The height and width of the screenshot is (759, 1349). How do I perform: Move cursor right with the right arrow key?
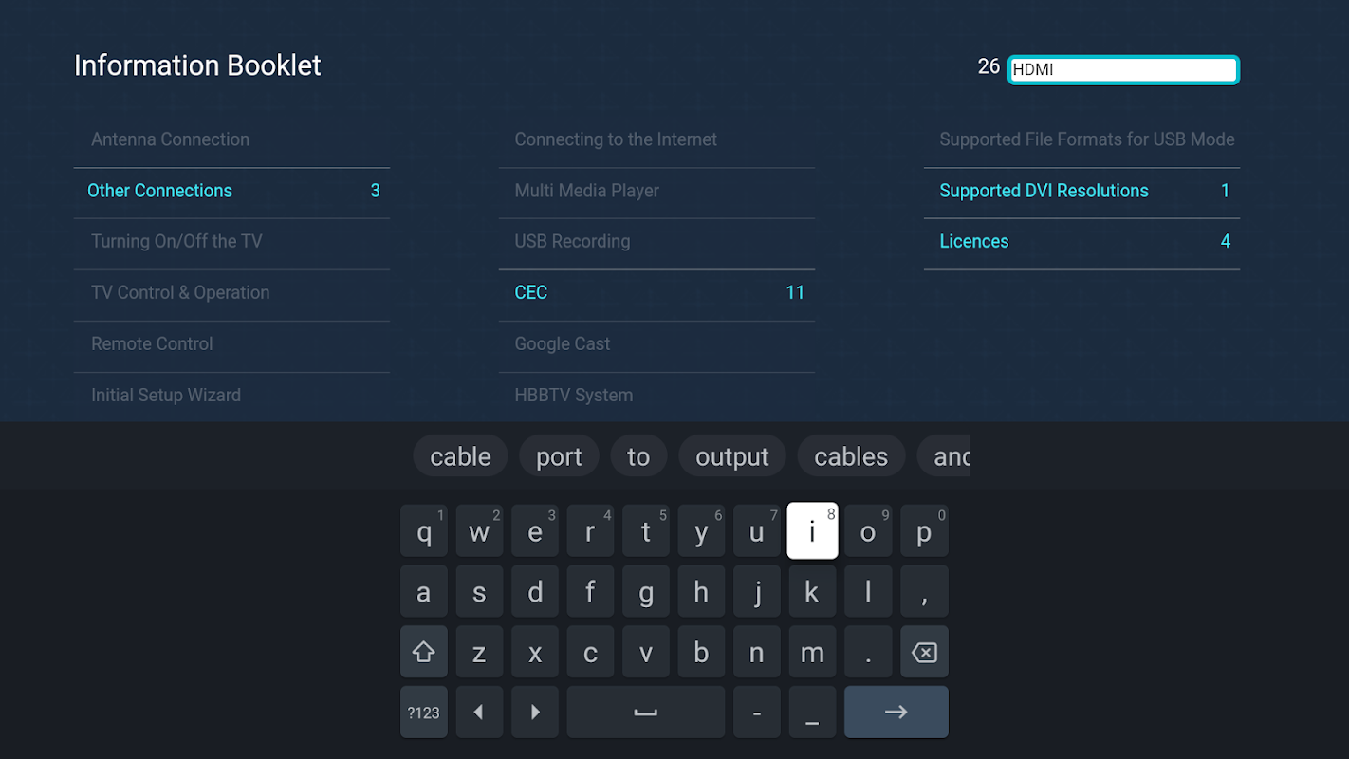pos(535,712)
